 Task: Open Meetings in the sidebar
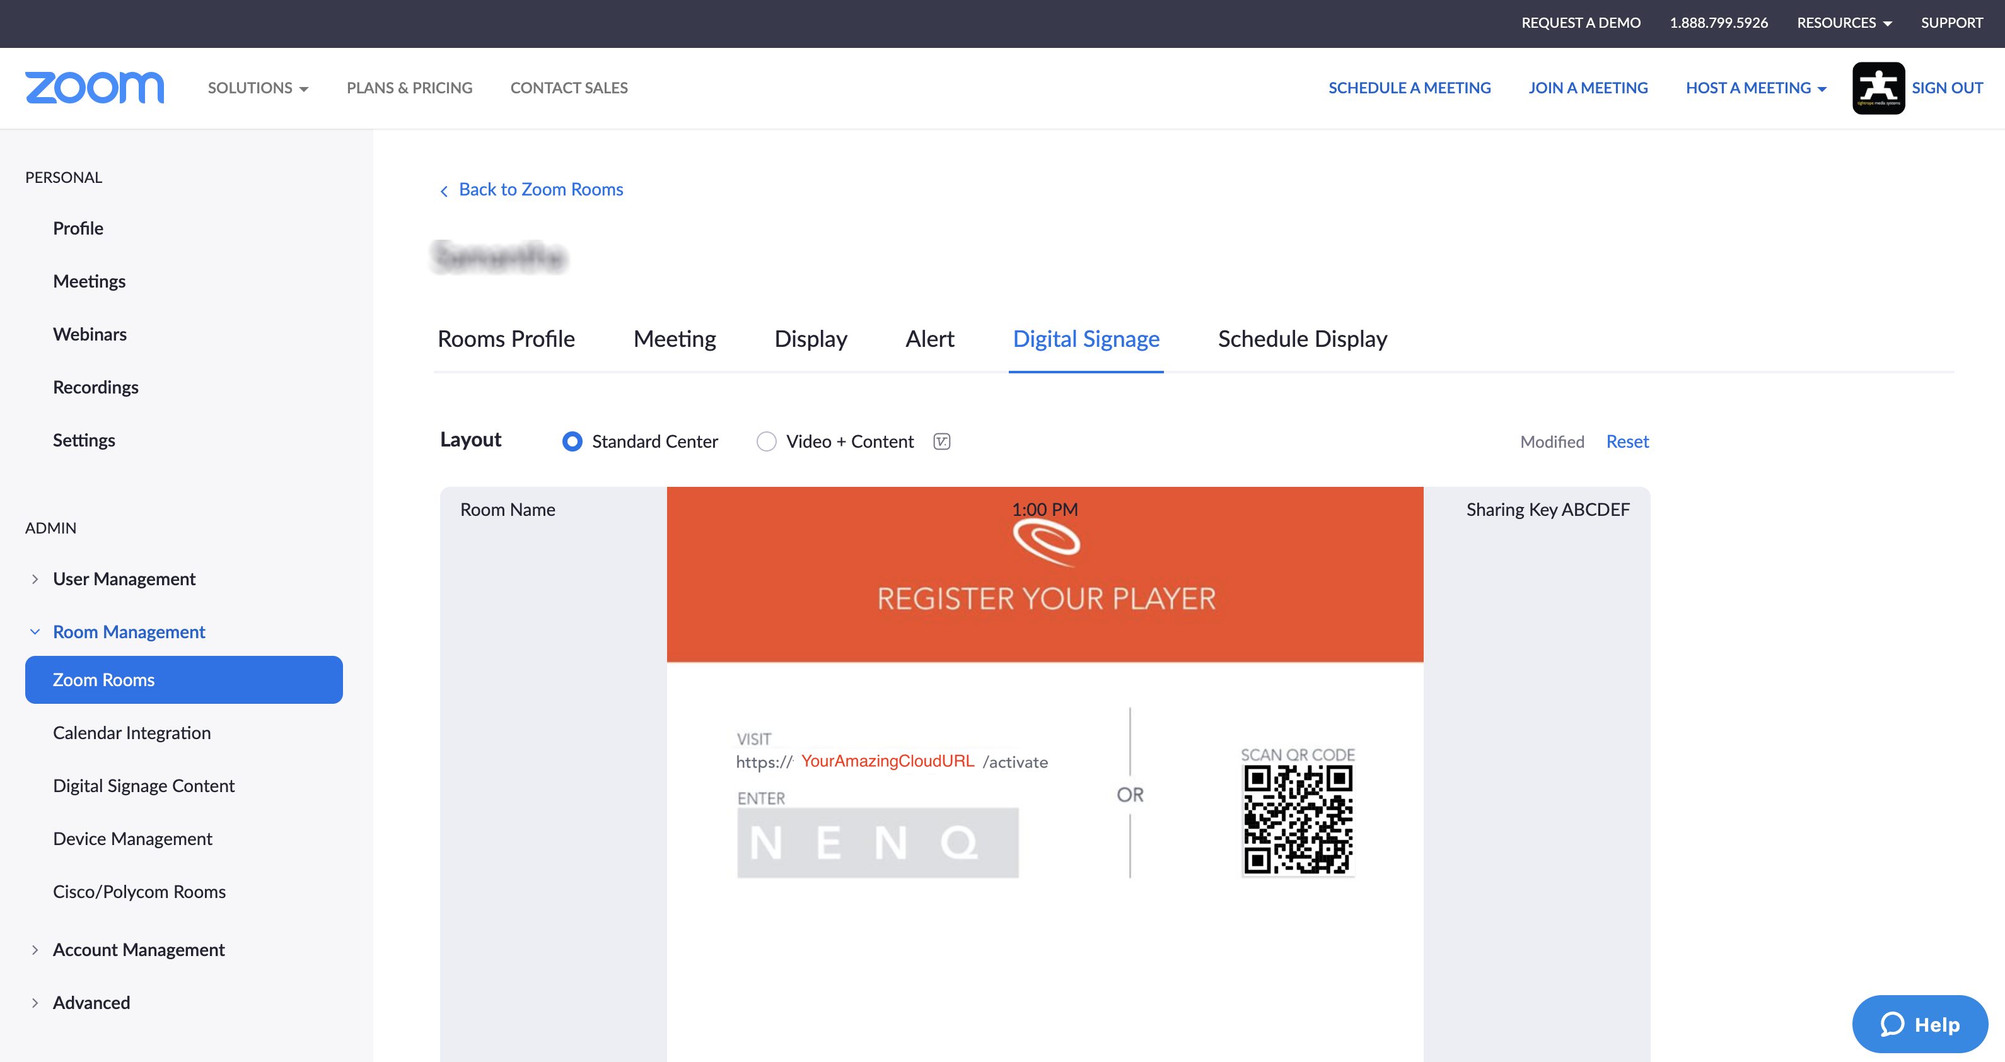click(x=89, y=281)
